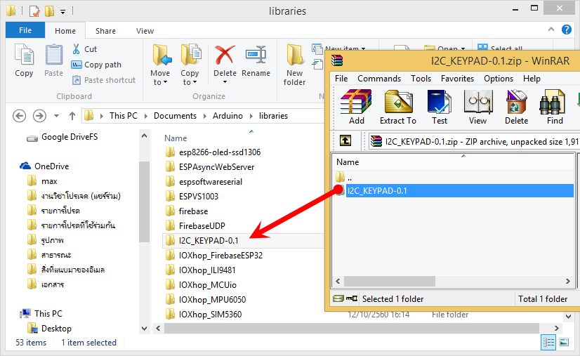Open WinRAR Tools menu
The height and width of the screenshot is (356, 580).
(421, 79)
